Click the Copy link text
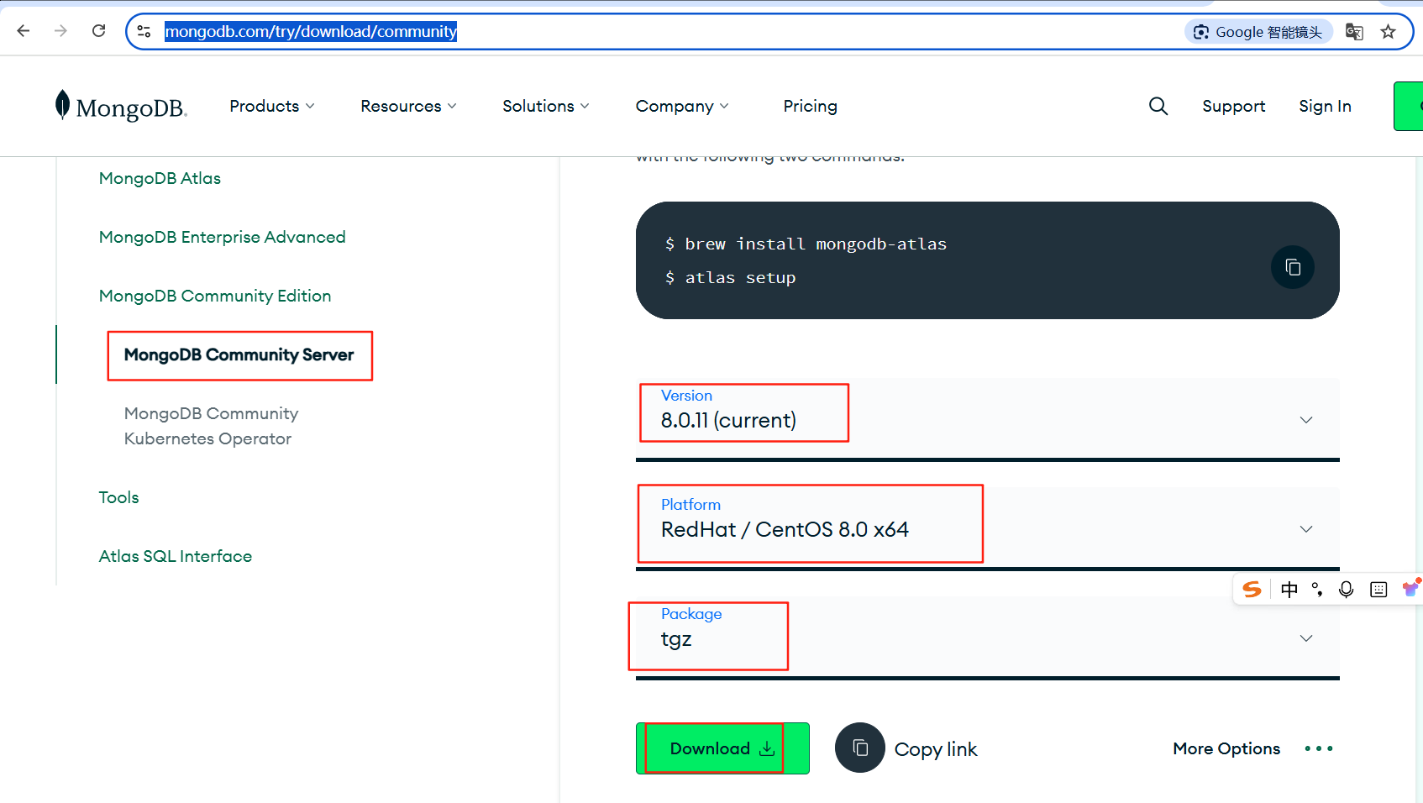The image size is (1423, 803). [x=936, y=749]
